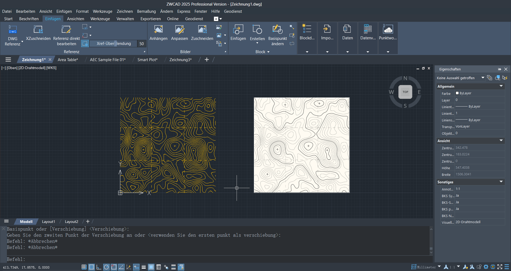
Task: Open Keine Auswahl getroffen dropdown
Action: click(483, 78)
